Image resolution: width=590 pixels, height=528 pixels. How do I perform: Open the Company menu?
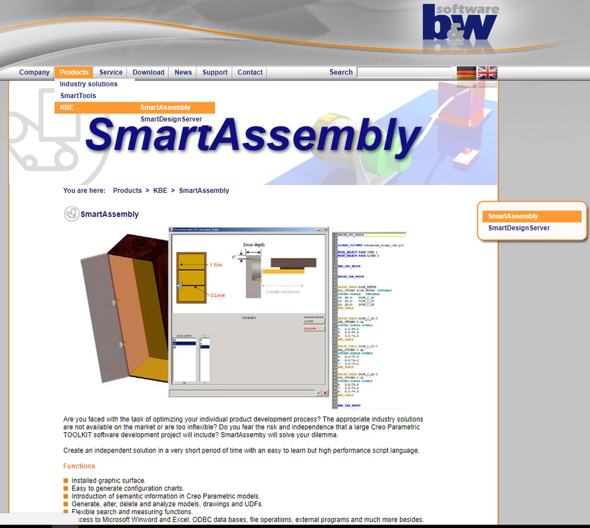[x=34, y=72]
